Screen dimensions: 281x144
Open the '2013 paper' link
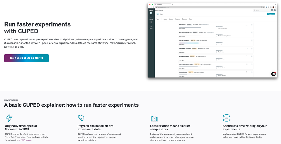(x=25, y=140)
